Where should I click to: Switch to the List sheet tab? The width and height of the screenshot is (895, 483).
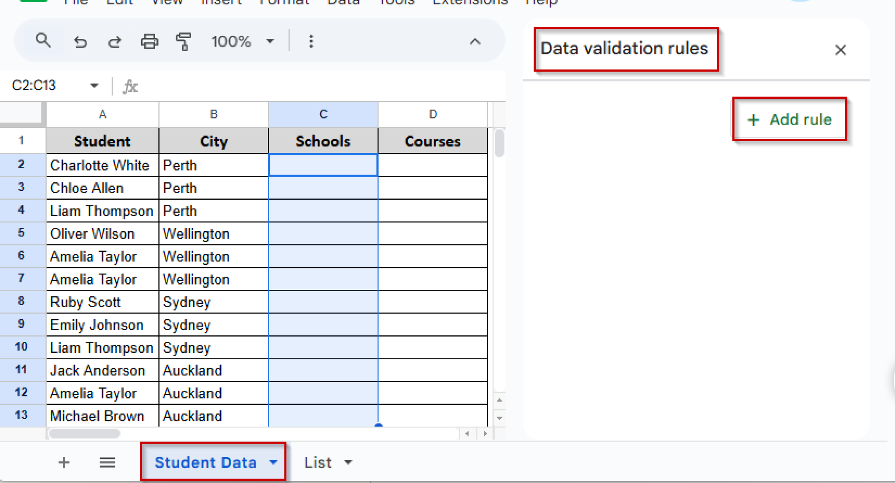(x=317, y=462)
